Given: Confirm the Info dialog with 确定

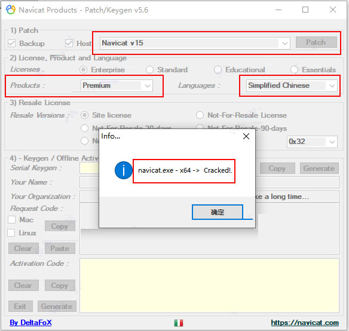Looking at the screenshot, I should pyautogui.click(x=218, y=212).
